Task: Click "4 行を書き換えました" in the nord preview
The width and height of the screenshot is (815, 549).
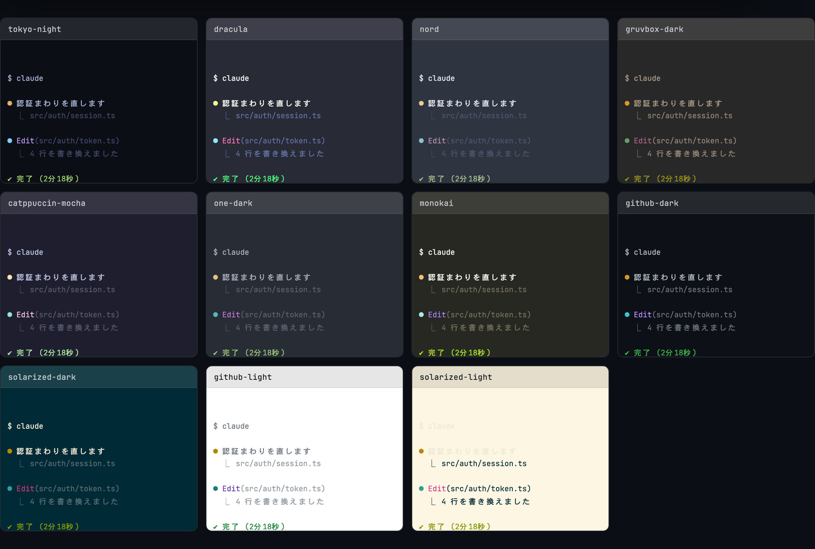Action: click(x=486, y=154)
